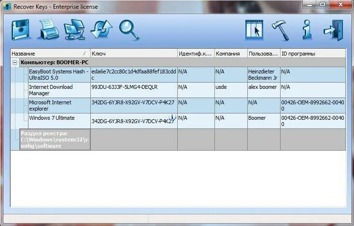
Task: Click the refresh arrows icon
Action: pyautogui.click(x=101, y=29)
